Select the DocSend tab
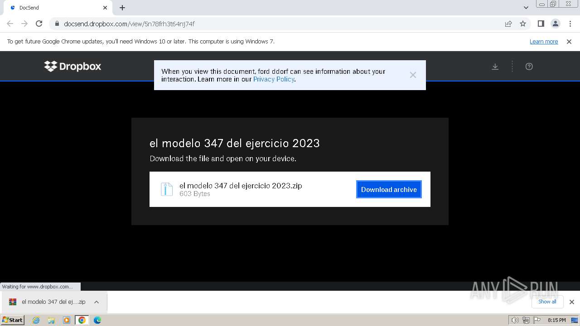Image resolution: width=580 pixels, height=326 pixels. click(x=57, y=8)
